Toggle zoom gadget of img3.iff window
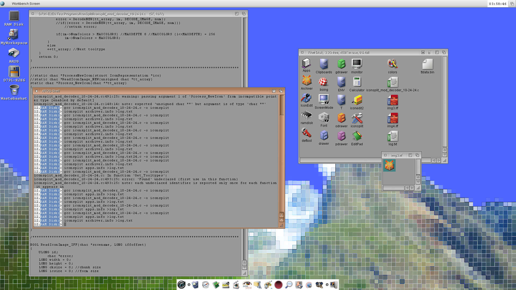Viewport: 516px width, 290px height. click(410, 155)
